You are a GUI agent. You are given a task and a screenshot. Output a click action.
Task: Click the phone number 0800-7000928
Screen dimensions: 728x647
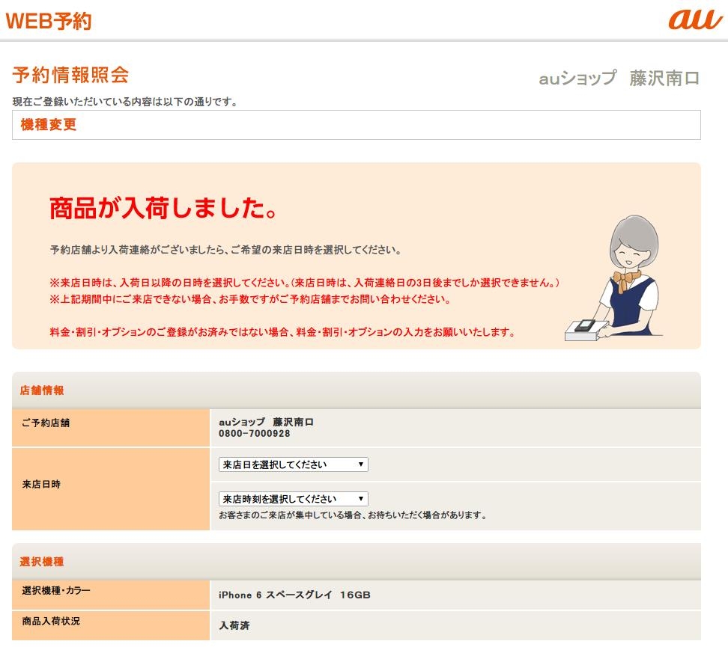[255, 434]
